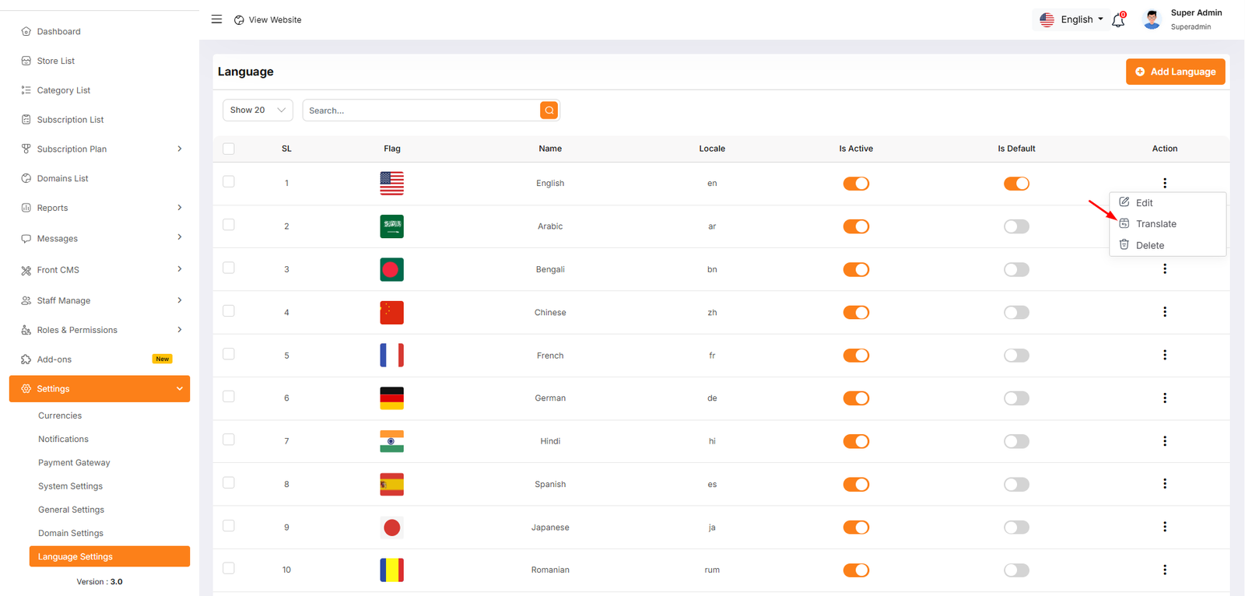Choose Delete in the action menu
The height and width of the screenshot is (596, 1245).
tap(1149, 246)
